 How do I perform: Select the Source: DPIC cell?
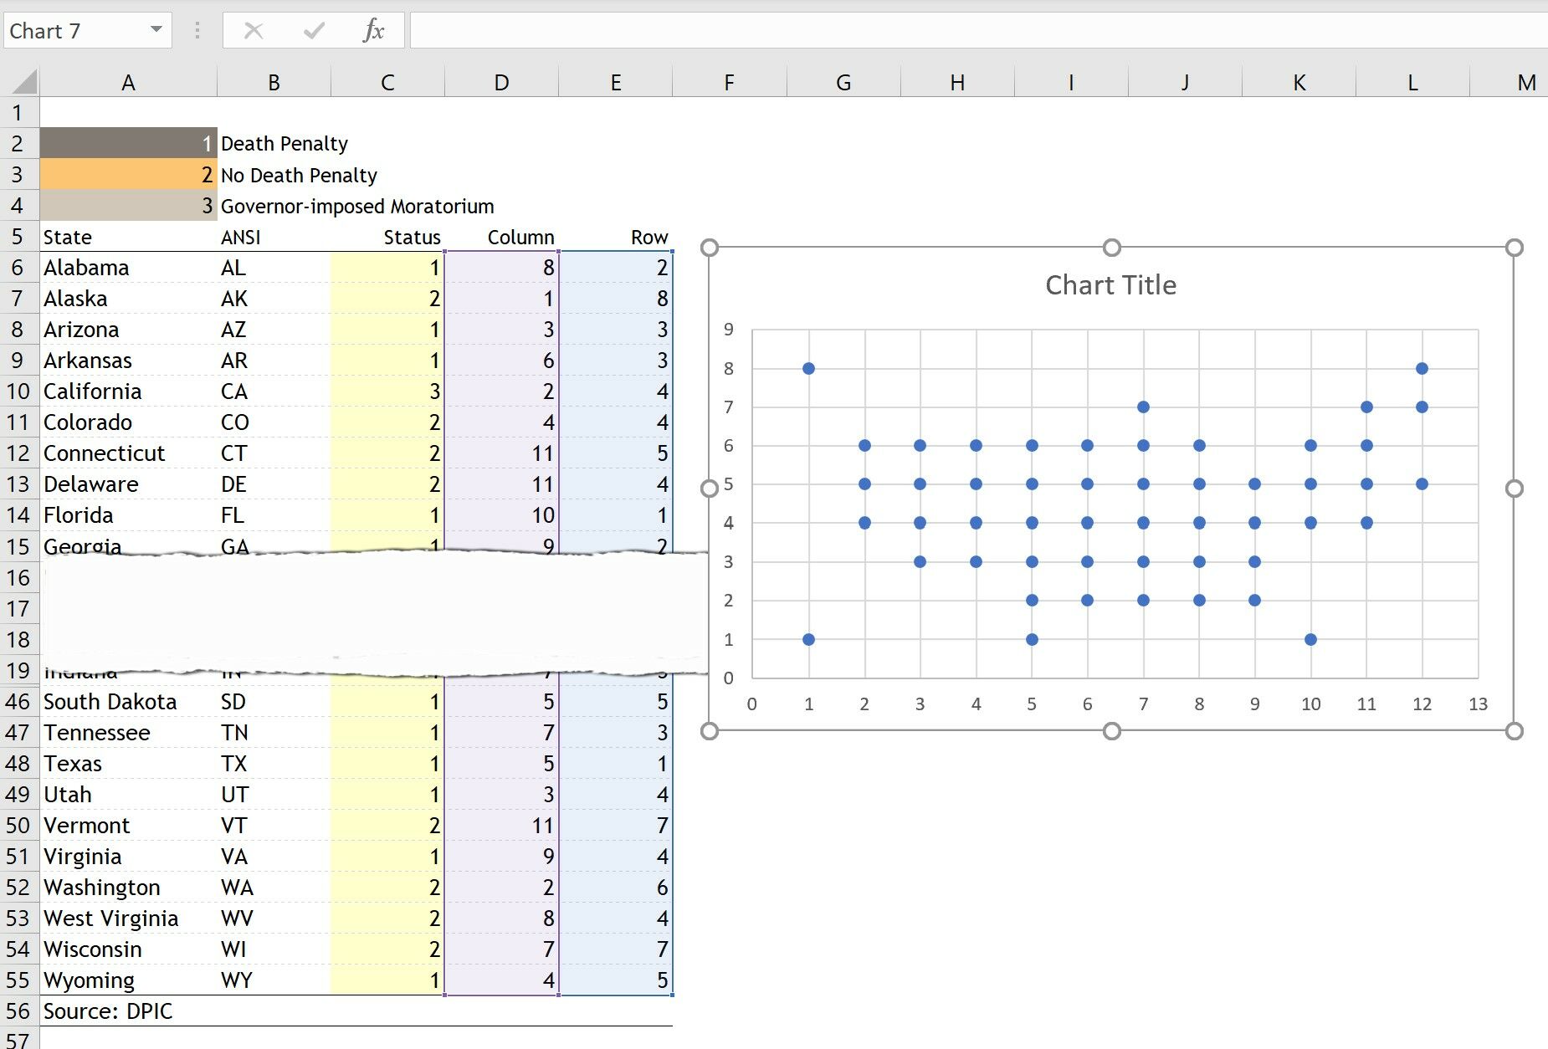pyautogui.click(x=107, y=1011)
